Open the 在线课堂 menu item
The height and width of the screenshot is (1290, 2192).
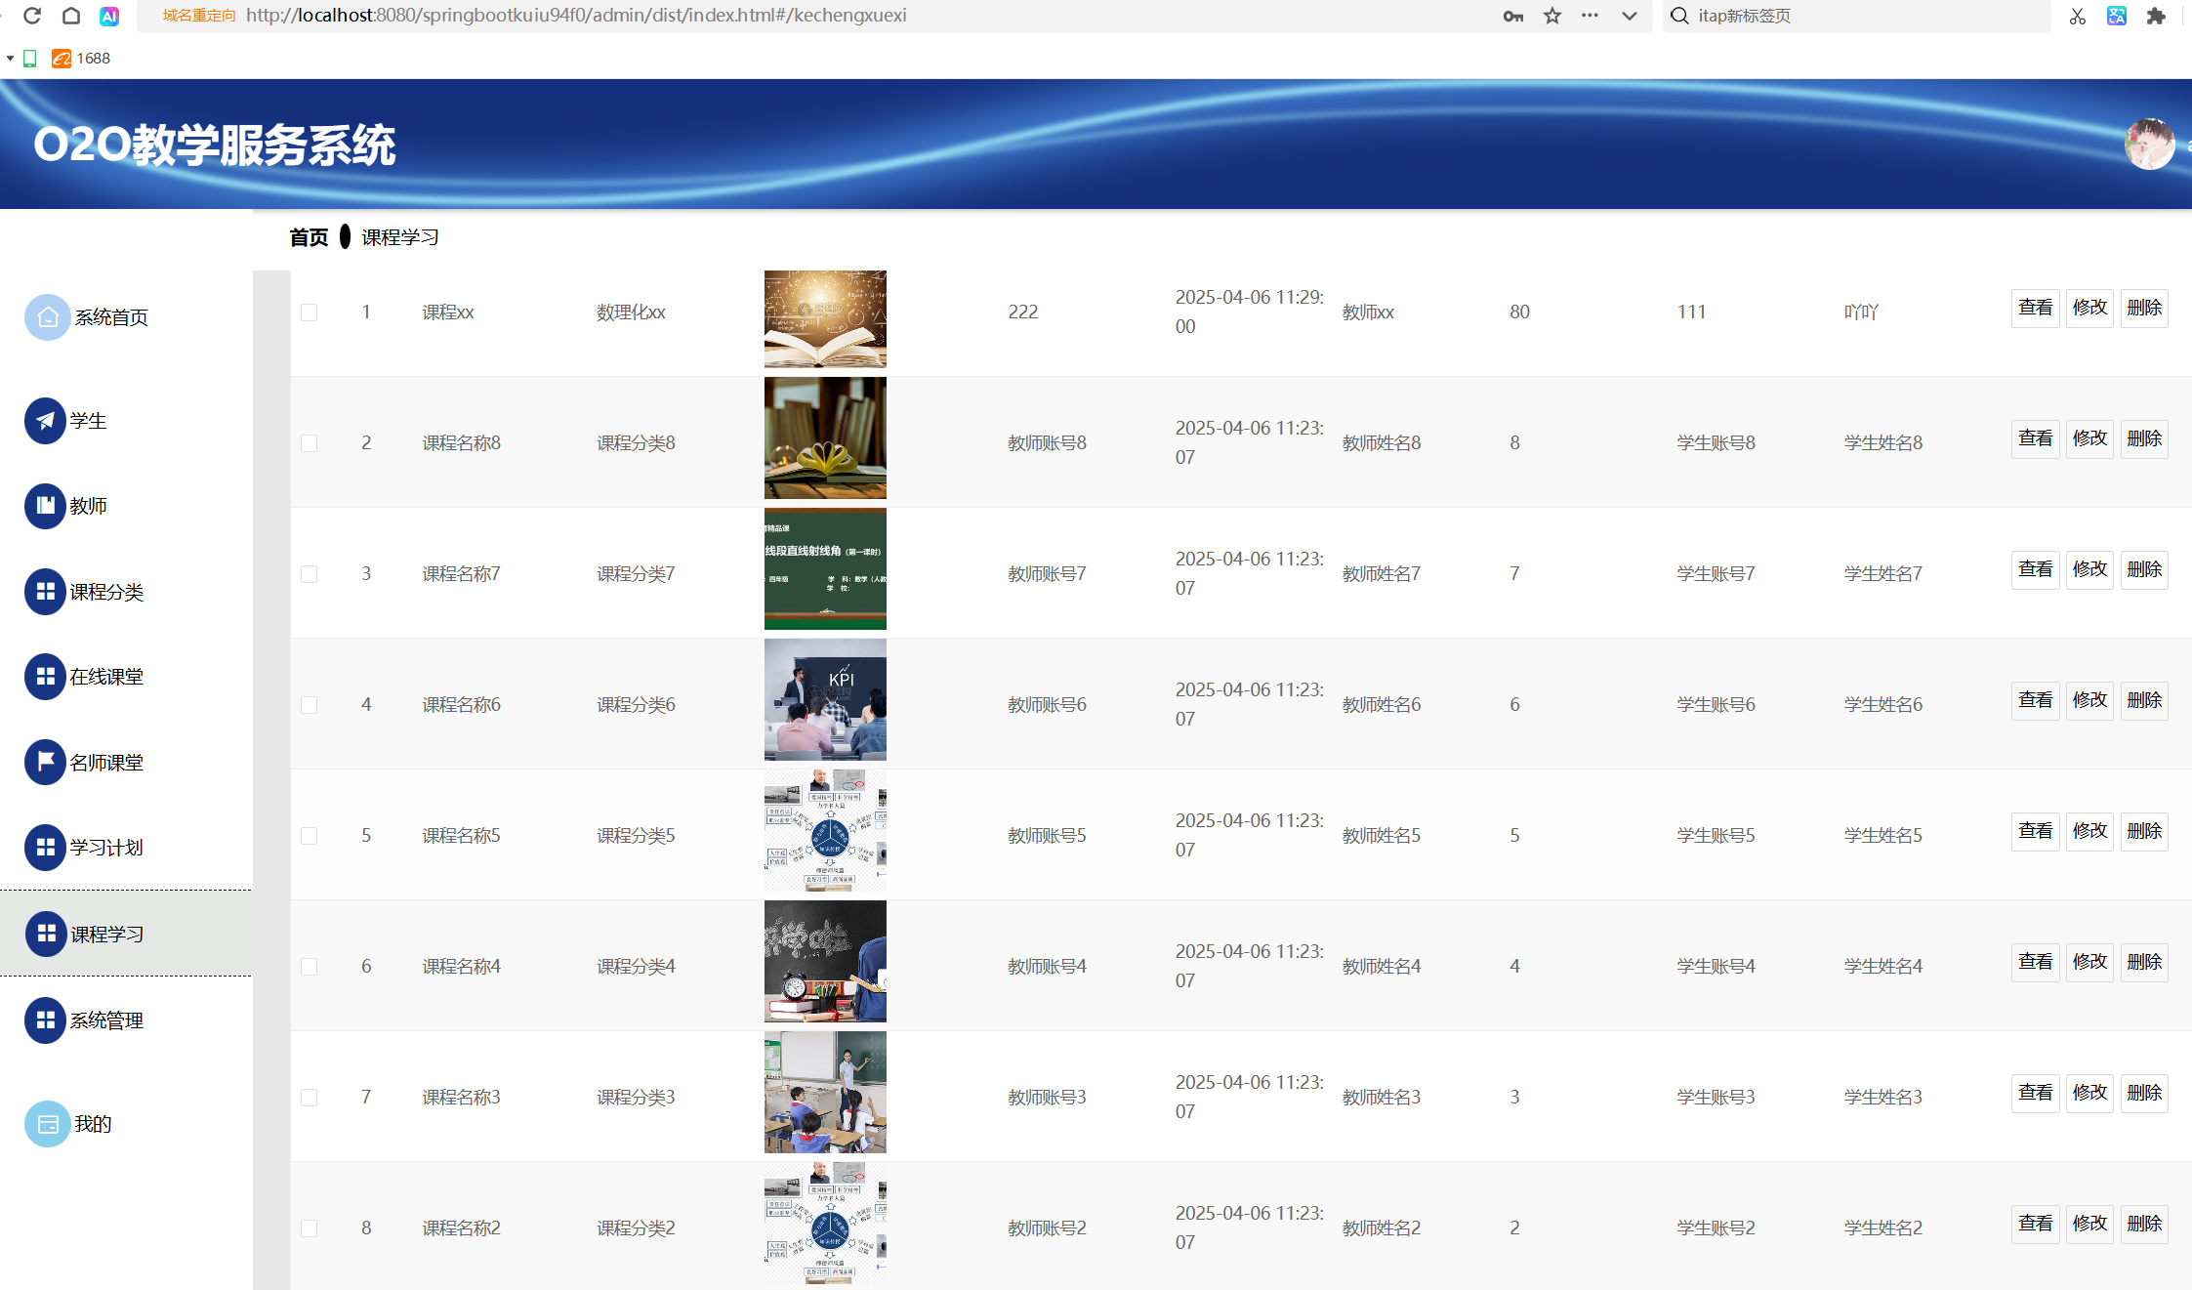coord(105,677)
